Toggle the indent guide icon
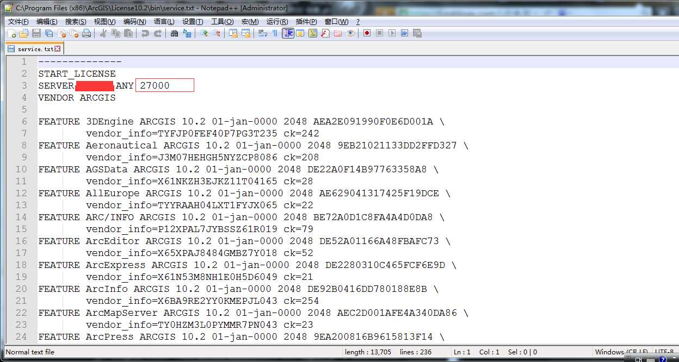This screenshot has width=679, height=362. pyautogui.click(x=288, y=33)
